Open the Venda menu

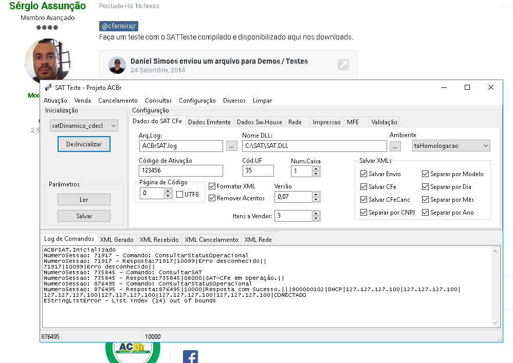(82, 101)
